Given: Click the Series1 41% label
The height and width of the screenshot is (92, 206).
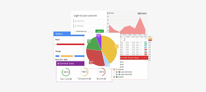Looking at the screenshot, I should coord(116,47).
